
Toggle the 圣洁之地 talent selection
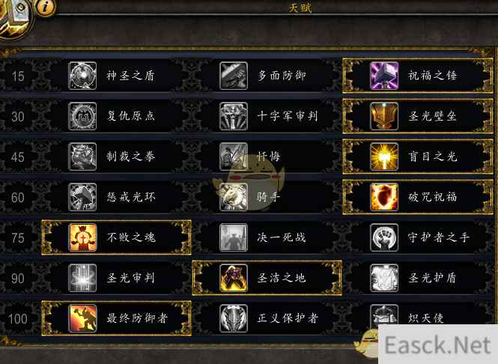(x=267, y=278)
